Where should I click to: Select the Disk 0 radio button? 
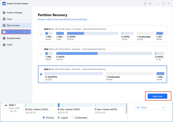(41, 34)
